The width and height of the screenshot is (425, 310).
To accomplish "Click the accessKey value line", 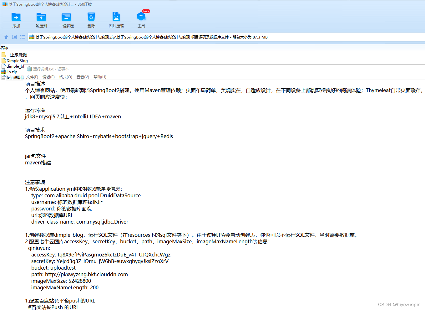I will point(101,255).
